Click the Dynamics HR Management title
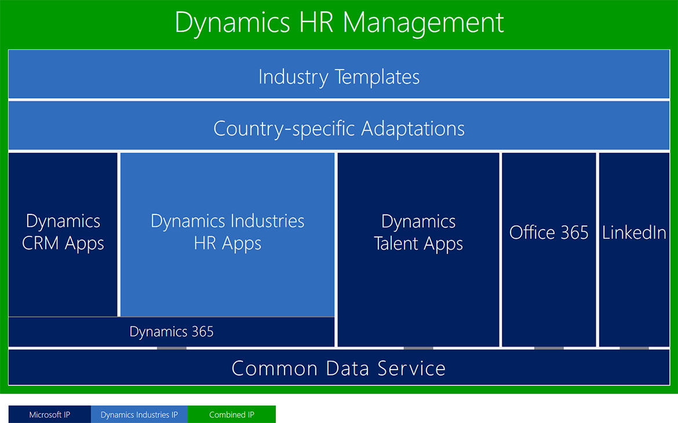678x423 pixels. click(x=339, y=23)
